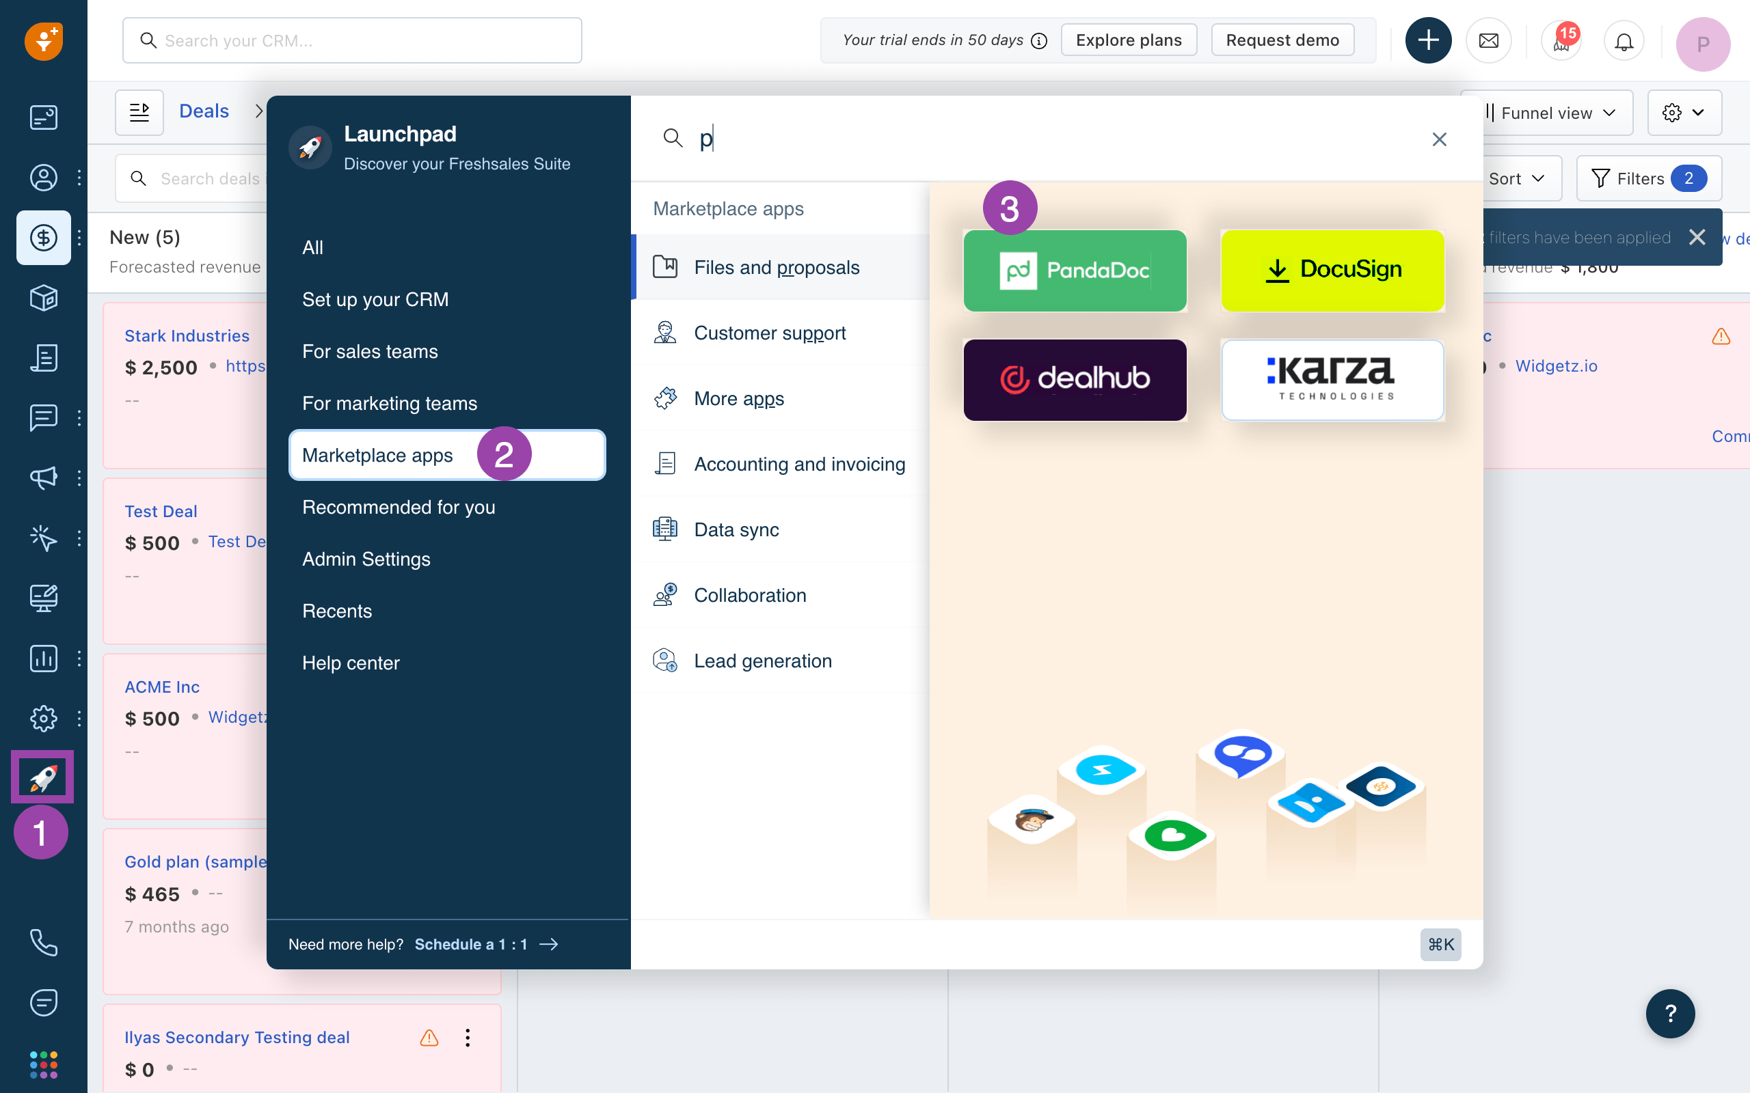
Task: Open the Phone icon in the sidebar
Action: [x=42, y=942]
